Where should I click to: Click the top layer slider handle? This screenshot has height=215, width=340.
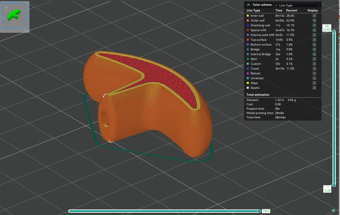point(334,32)
